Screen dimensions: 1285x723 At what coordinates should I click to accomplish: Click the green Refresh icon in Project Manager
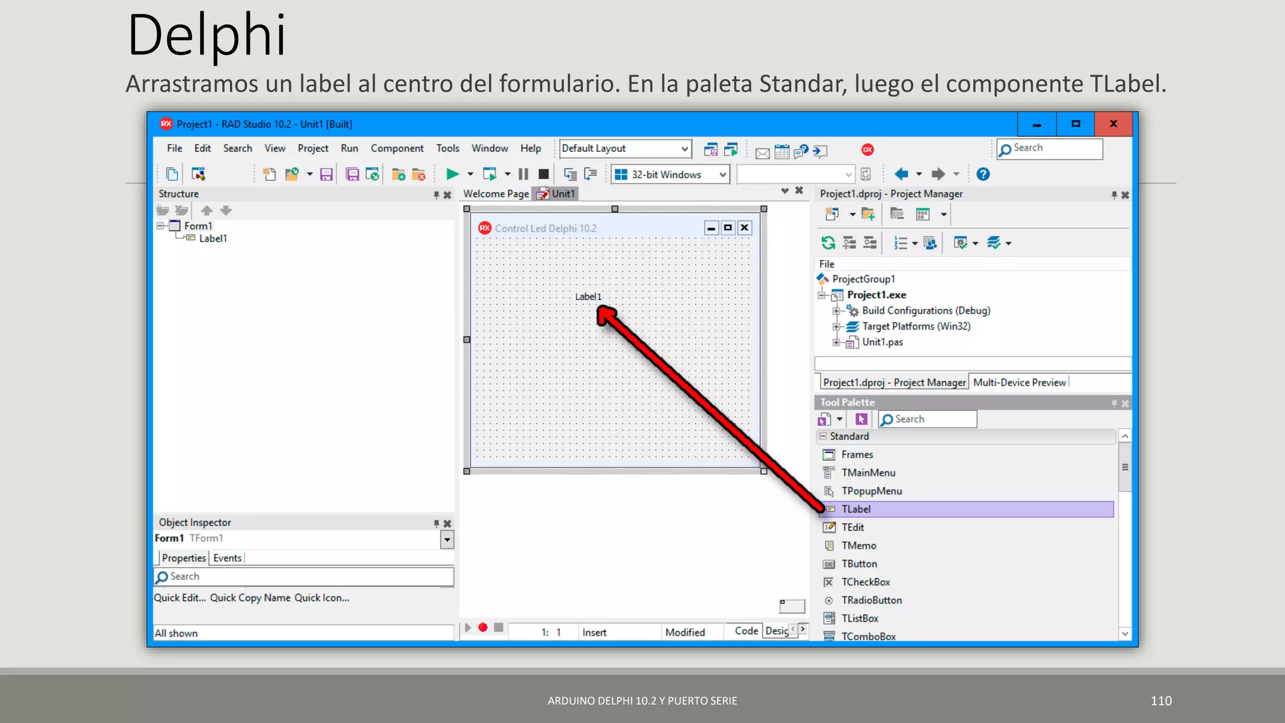[x=828, y=243]
